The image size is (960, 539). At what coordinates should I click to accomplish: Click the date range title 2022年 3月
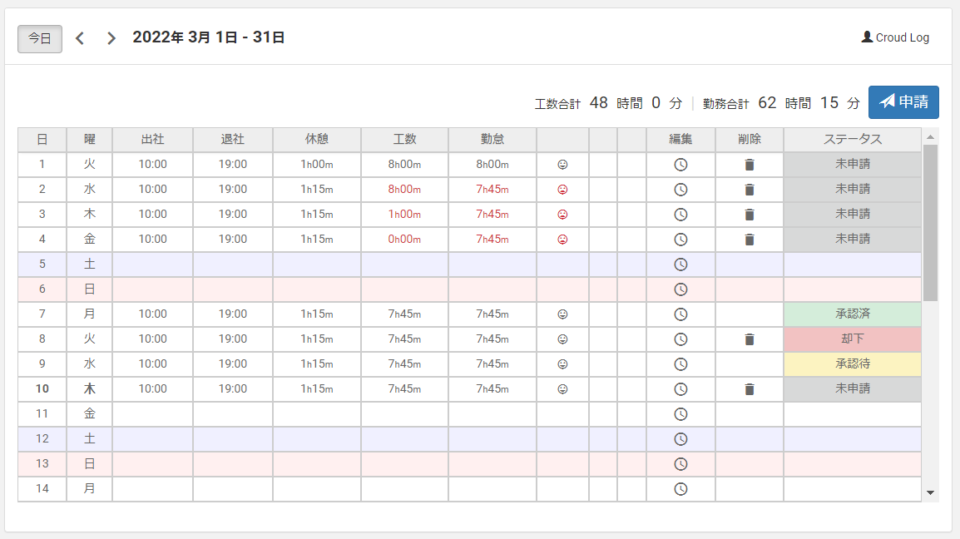tap(209, 37)
